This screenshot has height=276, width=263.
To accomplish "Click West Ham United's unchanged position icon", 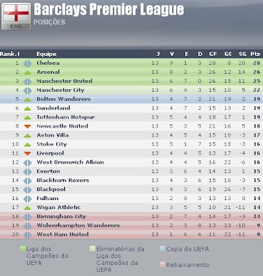I will pos(28,235).
